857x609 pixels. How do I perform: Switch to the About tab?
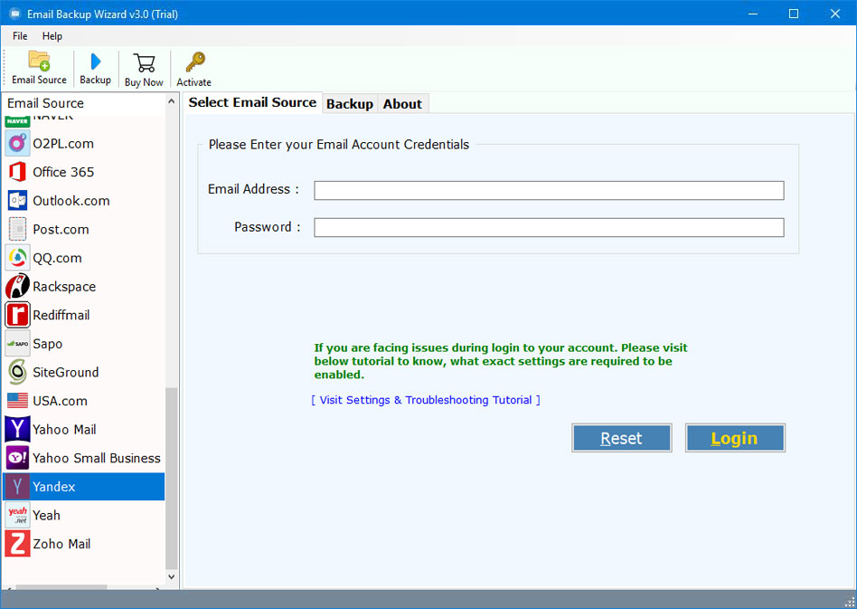coord(403,104)
